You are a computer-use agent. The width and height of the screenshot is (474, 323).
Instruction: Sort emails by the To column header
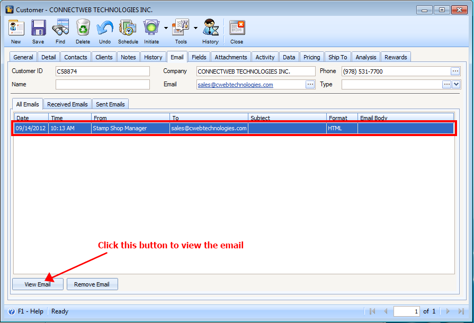pos(209,118)
